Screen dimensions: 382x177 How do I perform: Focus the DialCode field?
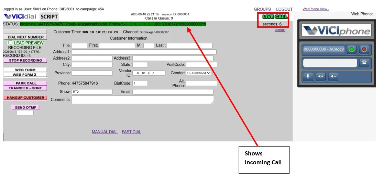pyautogui.click(x=140, y=84)
